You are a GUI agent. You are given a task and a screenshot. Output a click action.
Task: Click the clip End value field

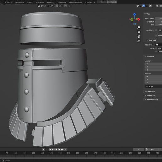(159, 25)
